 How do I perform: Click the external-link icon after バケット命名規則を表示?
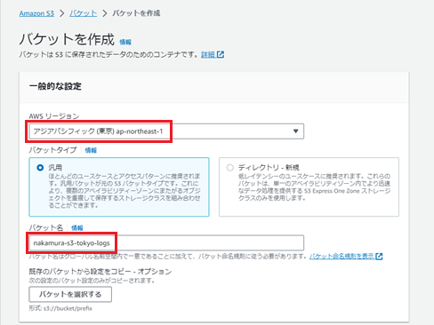coord(379,257)
